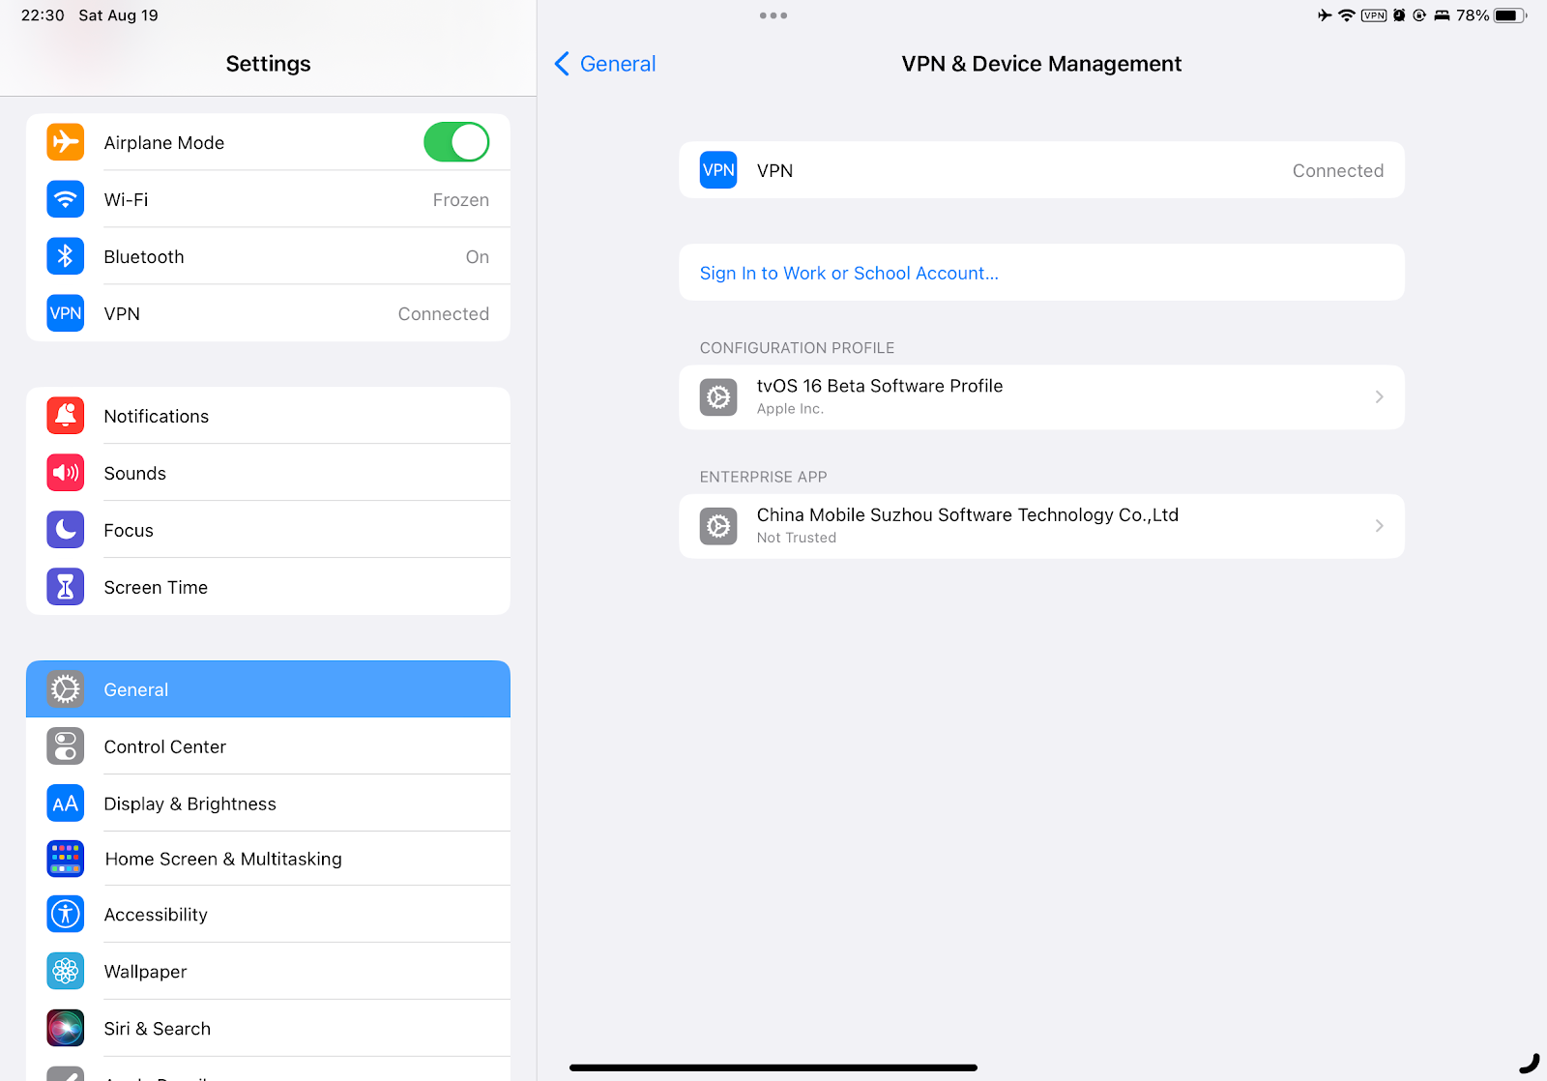Tap the Notifications bell icon
Viewport: 1547px width, 1081px height.
click(x=66, y=416)
